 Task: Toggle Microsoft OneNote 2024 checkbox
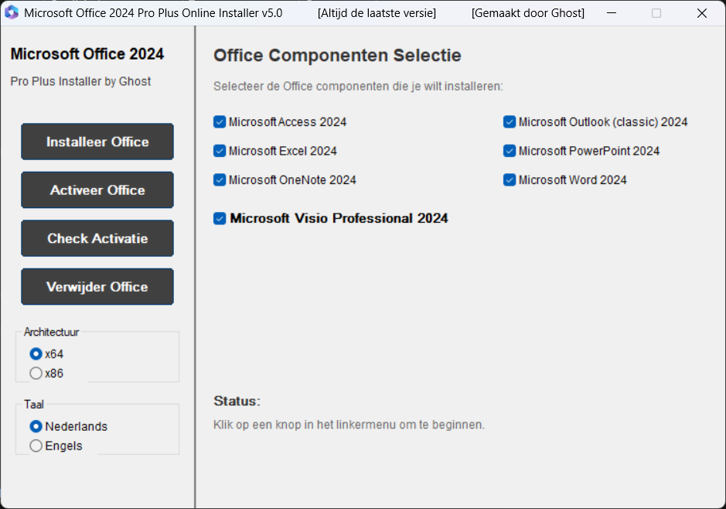tap(220, 179)
